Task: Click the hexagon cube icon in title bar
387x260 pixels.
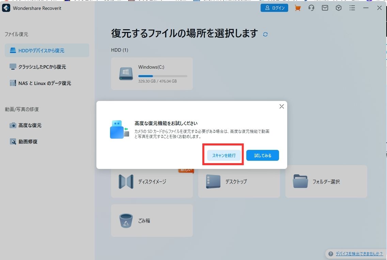Action: 339,8
